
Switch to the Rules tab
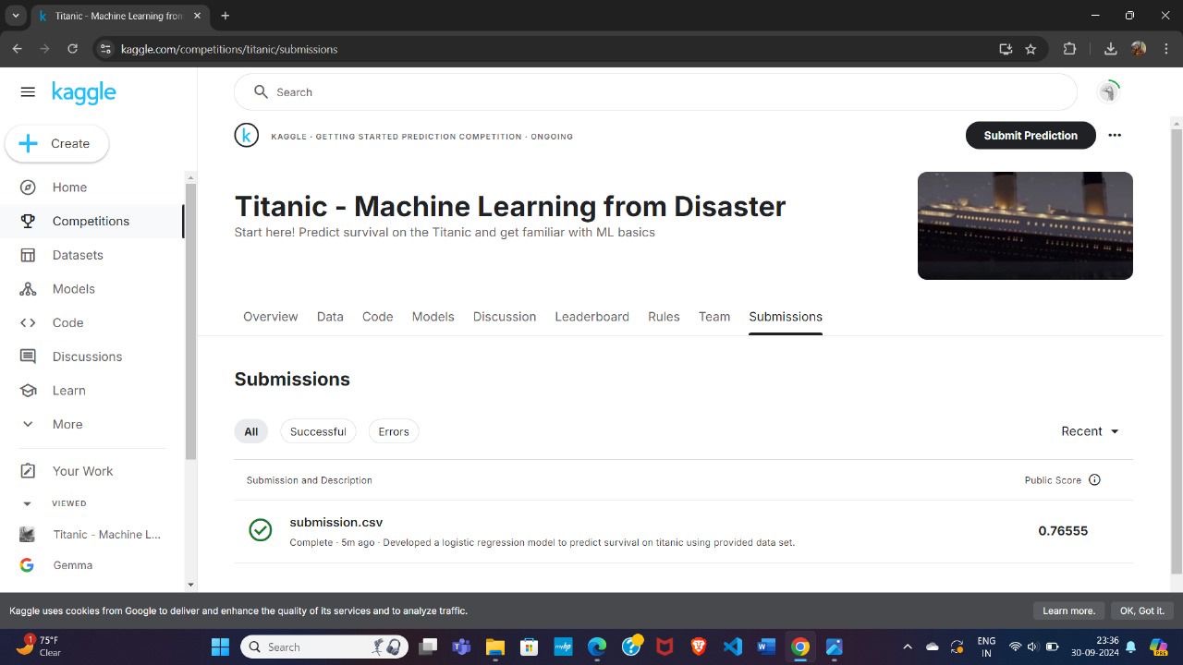(664, 316)
